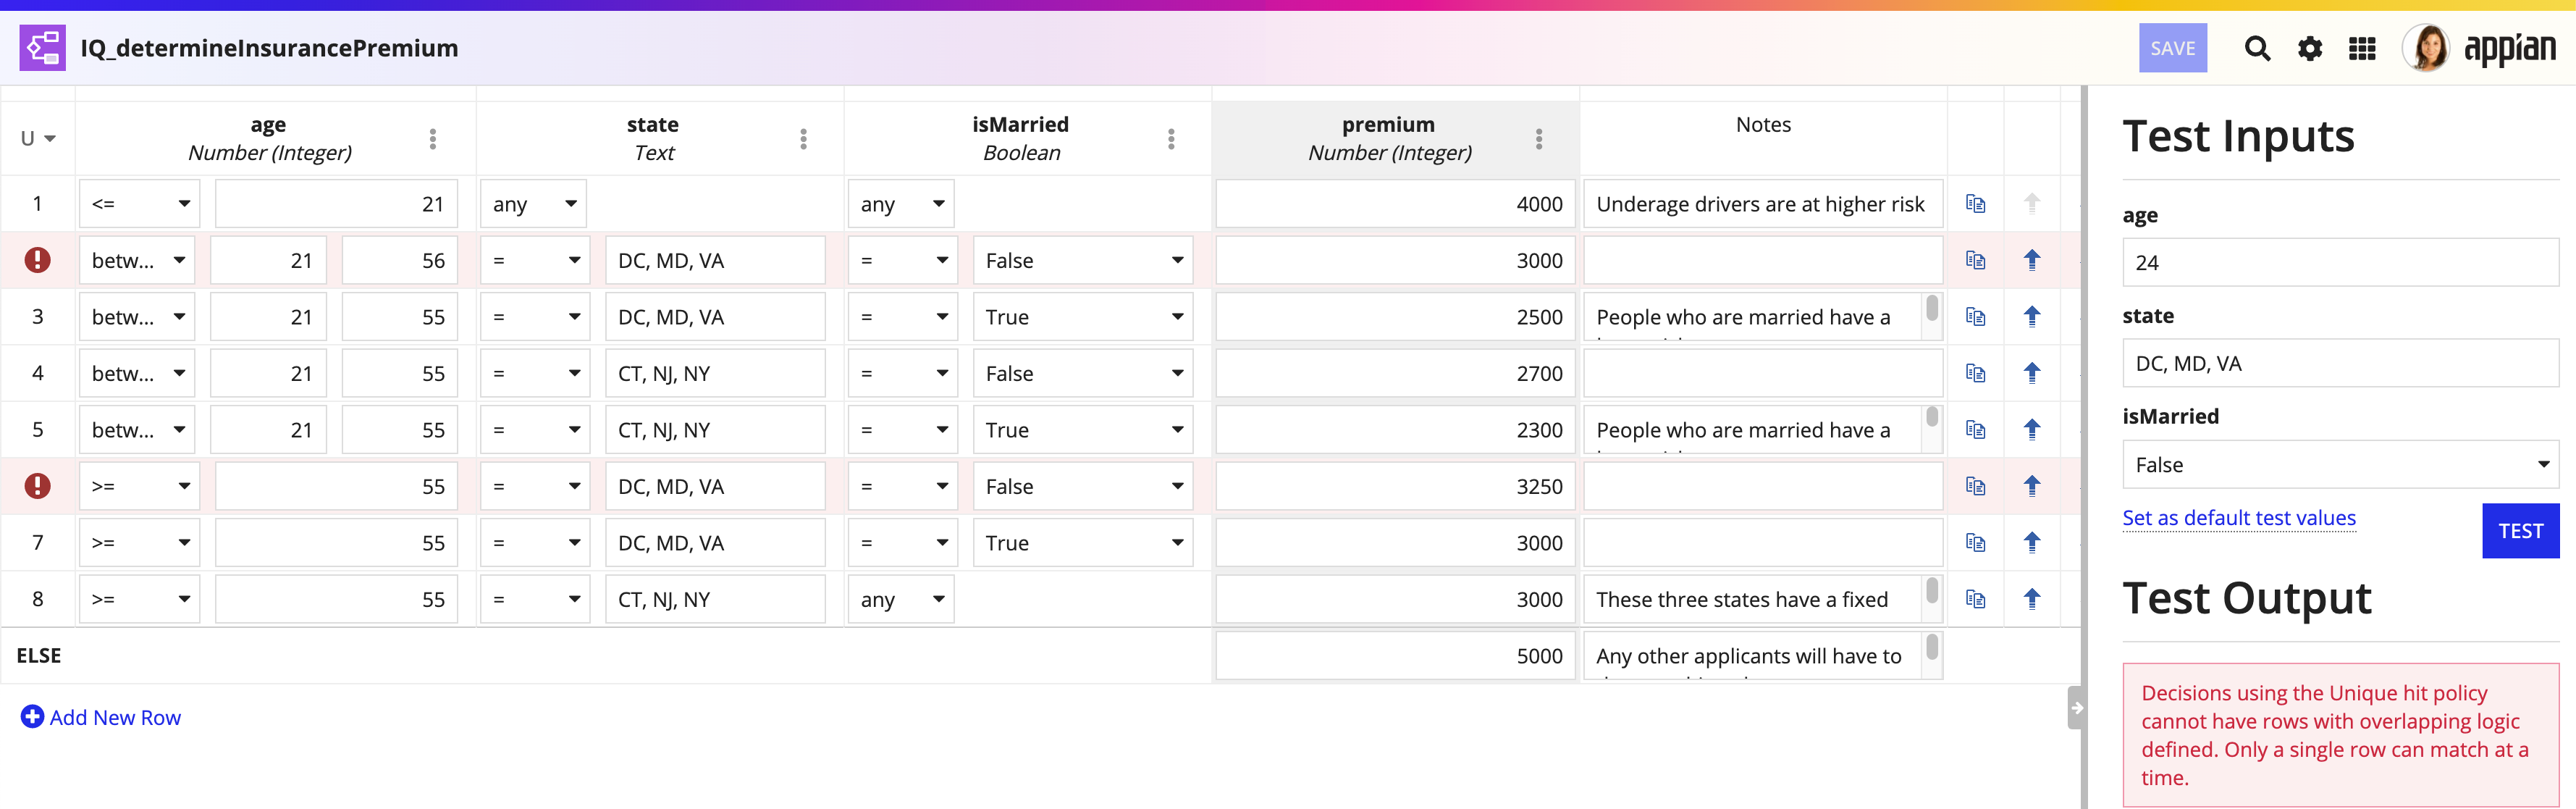Click Add New Row link

[x=101, y=718]
